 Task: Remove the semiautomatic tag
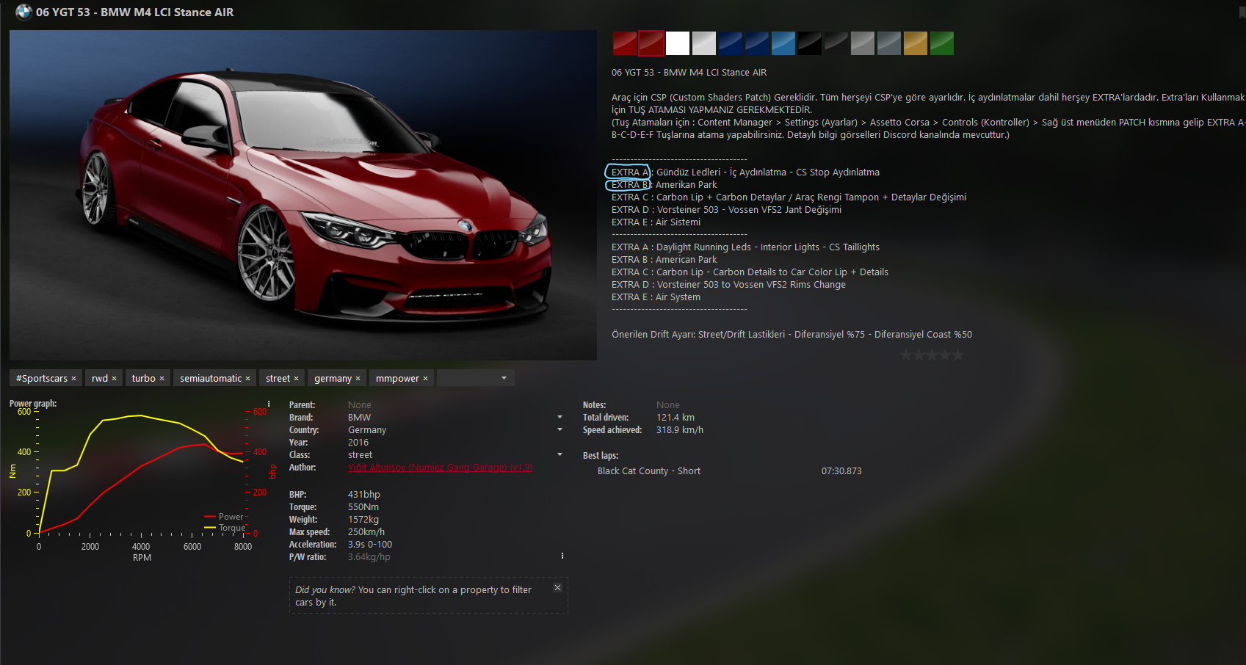pyautogui.click(x=247, y=379)
